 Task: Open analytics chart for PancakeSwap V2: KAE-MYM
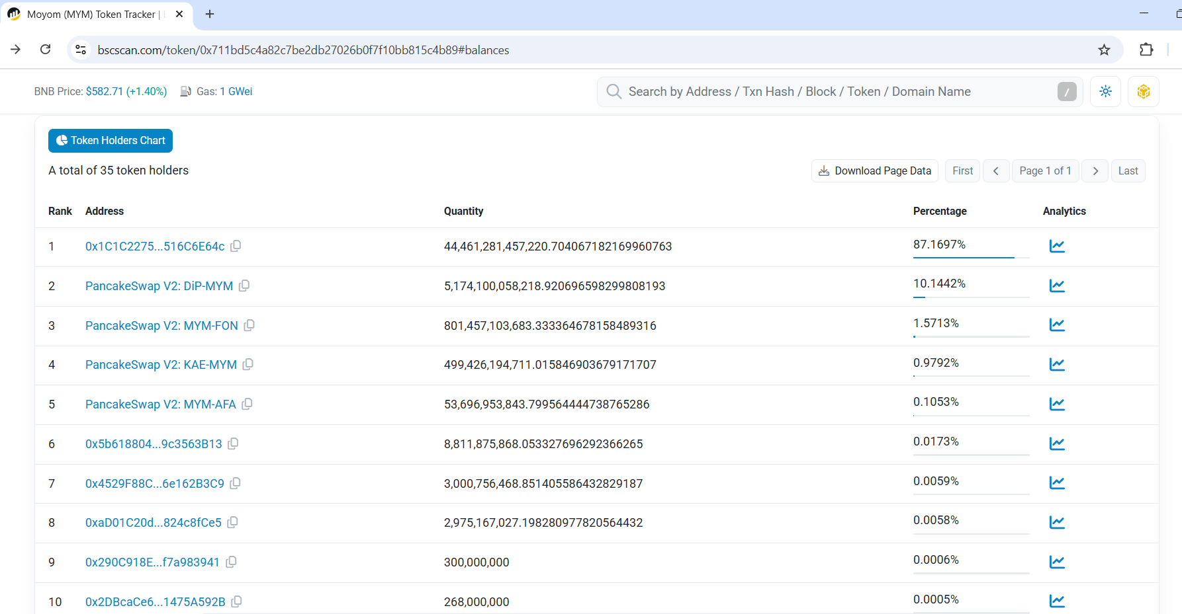click(1057, 364)
